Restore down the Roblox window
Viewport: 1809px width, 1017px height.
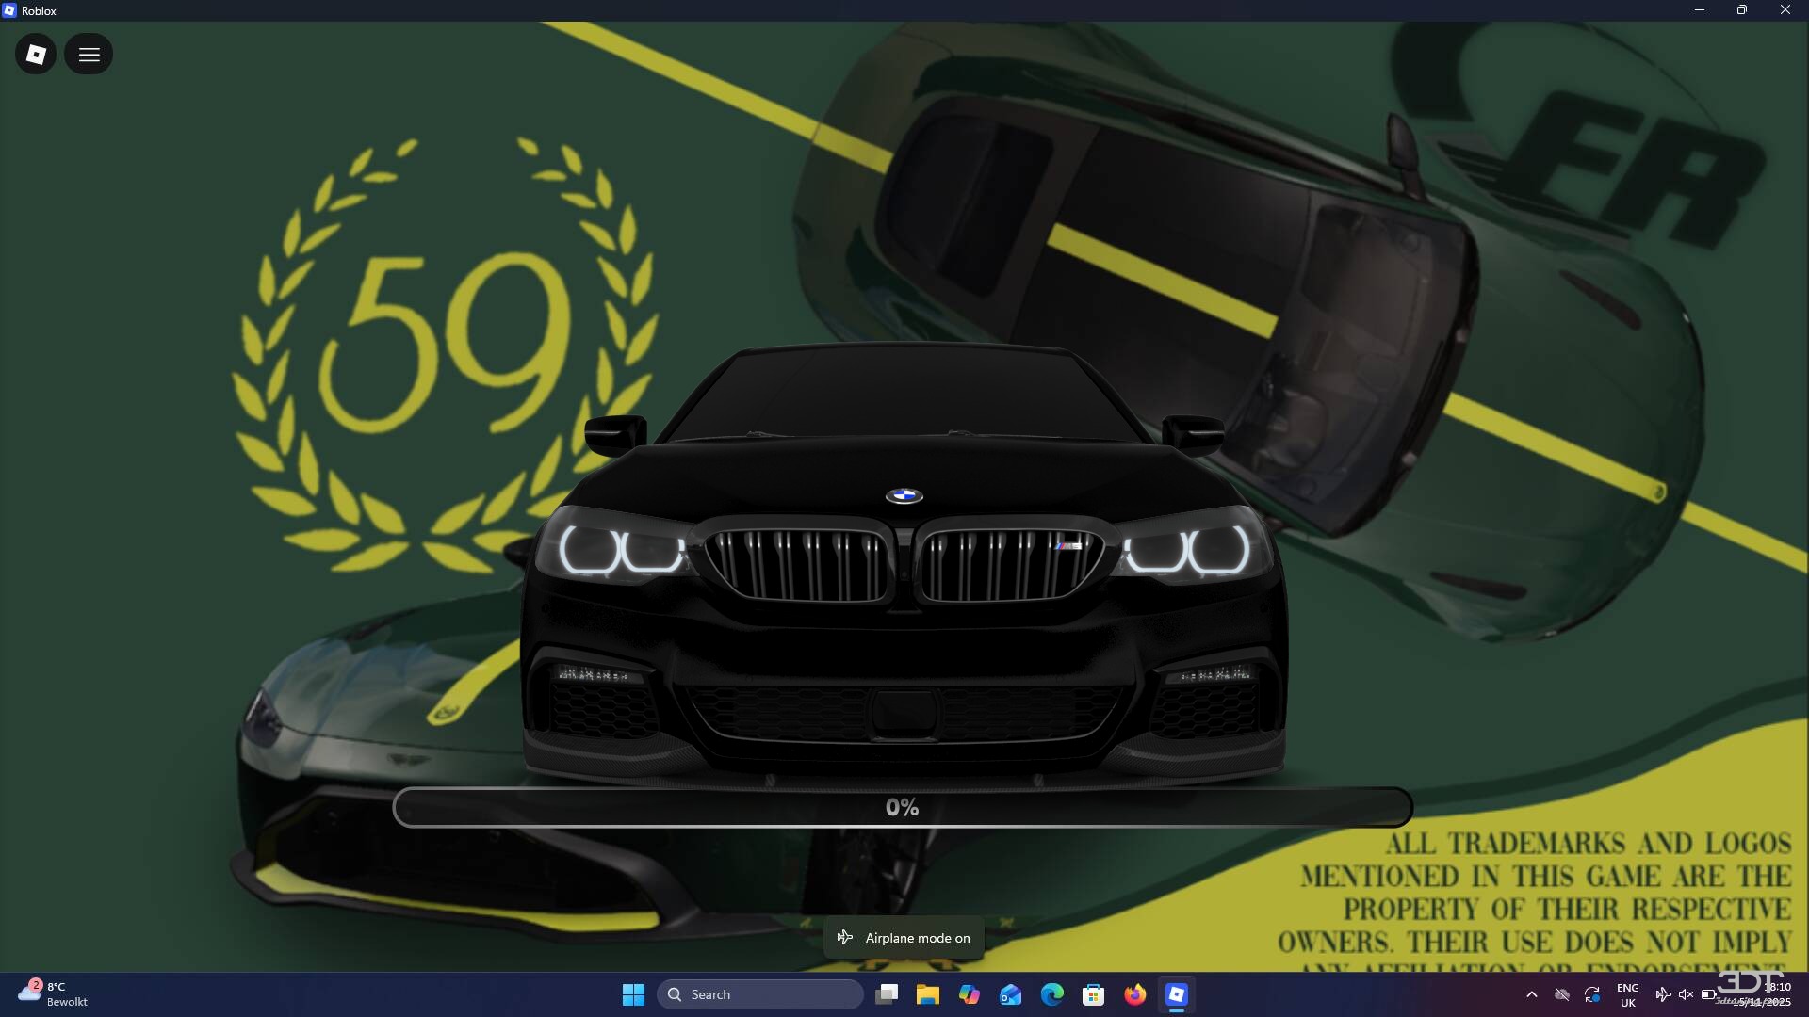coord(1742,10)
